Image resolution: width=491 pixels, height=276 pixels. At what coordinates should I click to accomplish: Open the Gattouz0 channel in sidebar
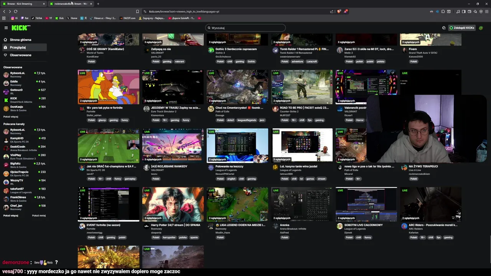(x=24, y=91)
